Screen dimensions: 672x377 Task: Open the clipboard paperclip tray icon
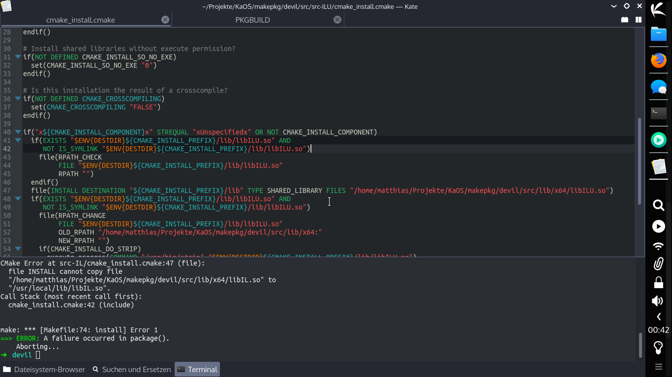coord(659,264)
